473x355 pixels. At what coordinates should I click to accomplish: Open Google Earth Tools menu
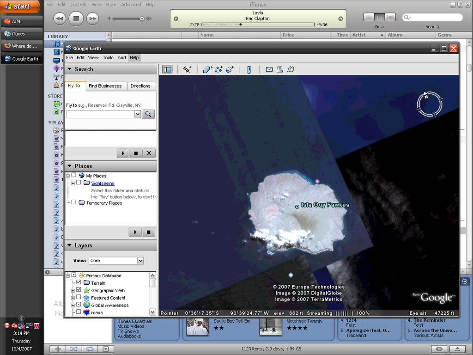tap(108, 58)
